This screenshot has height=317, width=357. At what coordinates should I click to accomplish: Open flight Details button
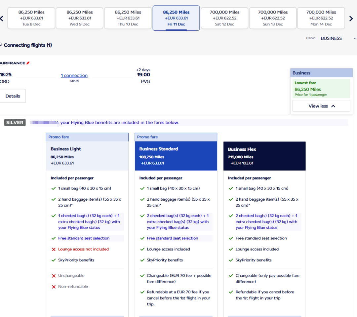coord(13,96)
